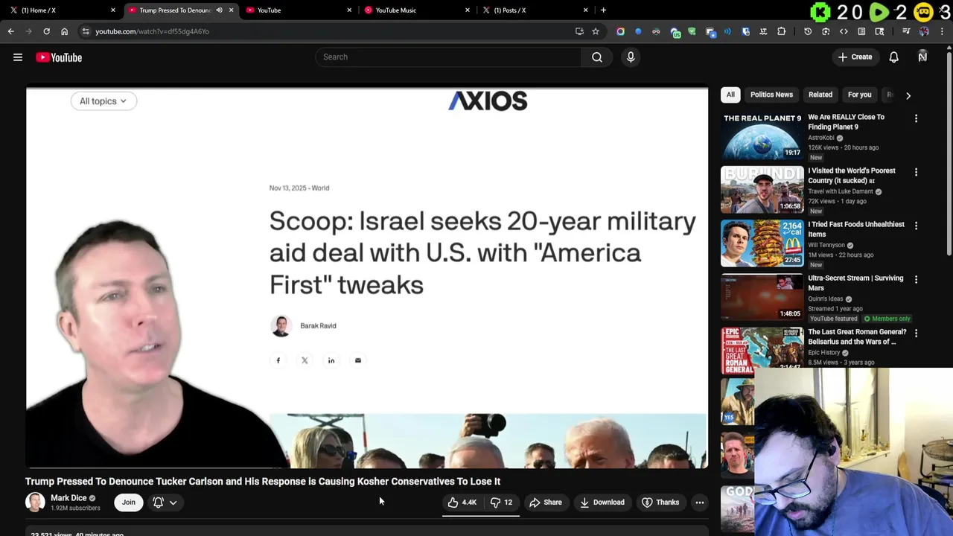
Task: Click the AXIOS logo in the video
Action: pos(488,100)
